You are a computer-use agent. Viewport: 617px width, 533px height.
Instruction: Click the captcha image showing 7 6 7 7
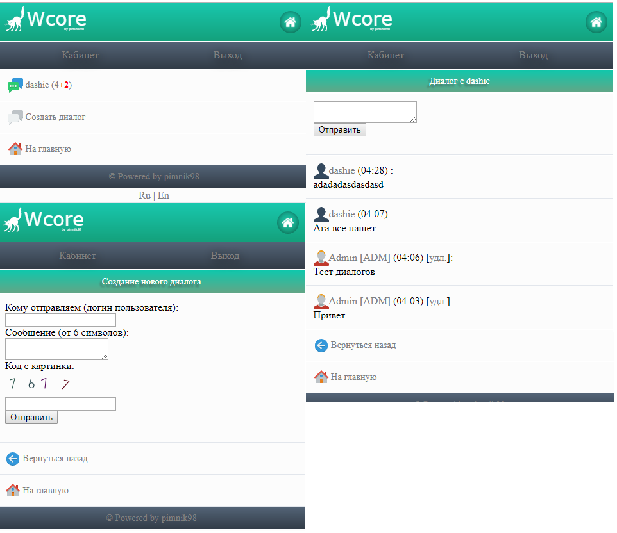tap(38, 384)
